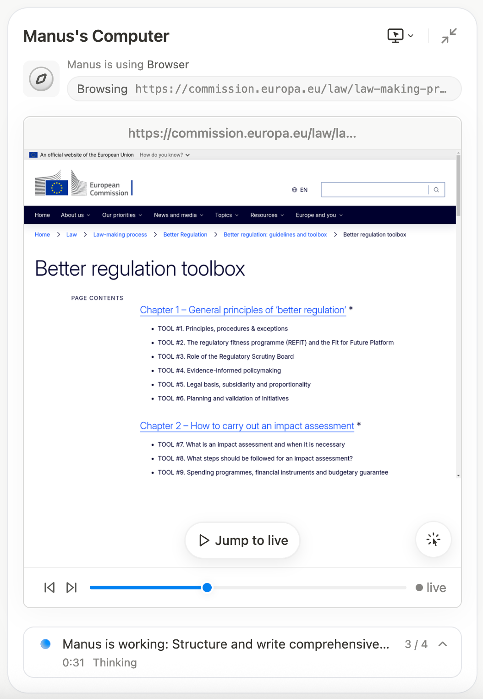Screen dimensions: 483x699
Task: Click the scrollbar down arrow
Action: point(458,476)
